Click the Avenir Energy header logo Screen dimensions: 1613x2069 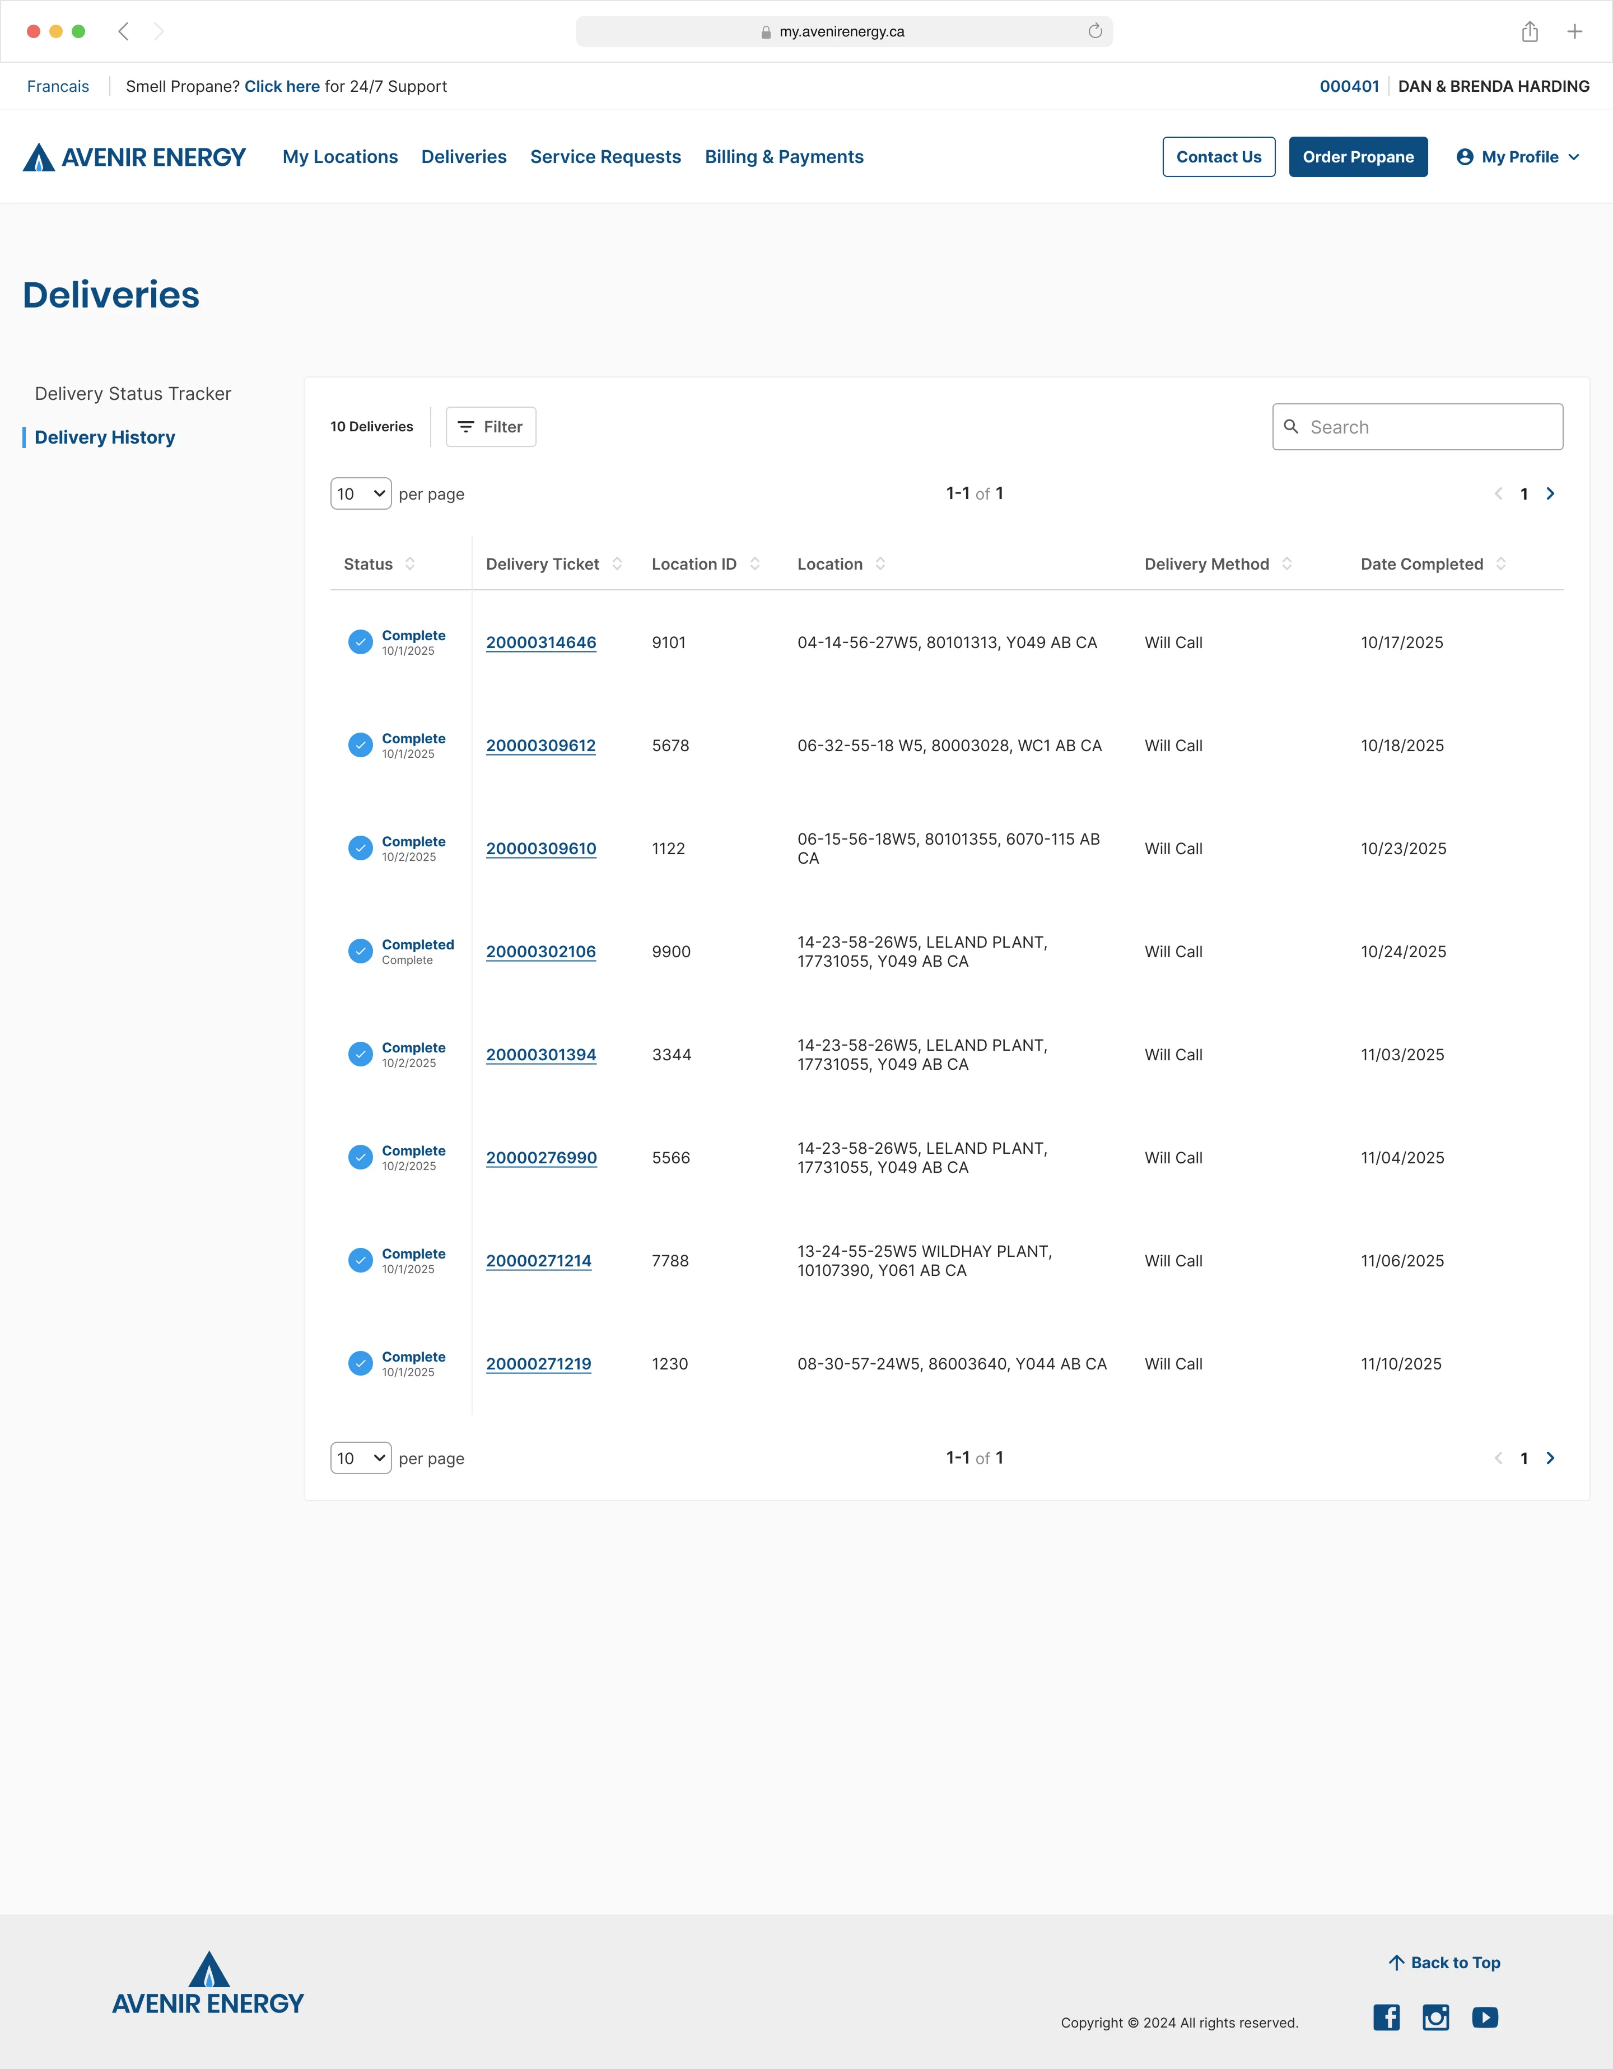134,157
